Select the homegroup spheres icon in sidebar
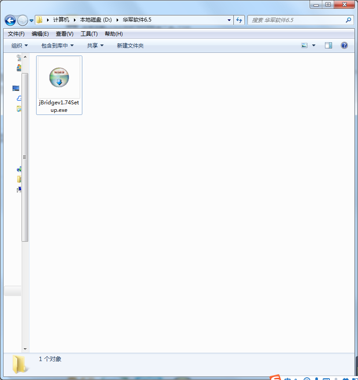 [x=19, y=169]
